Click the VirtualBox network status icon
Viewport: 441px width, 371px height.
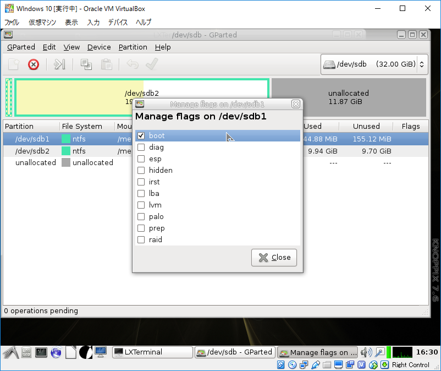pos(304,365)
